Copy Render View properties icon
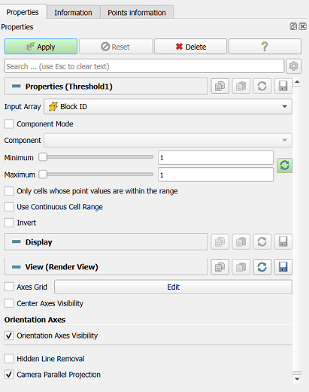309x392 pixels. click(x=220, y=267)
